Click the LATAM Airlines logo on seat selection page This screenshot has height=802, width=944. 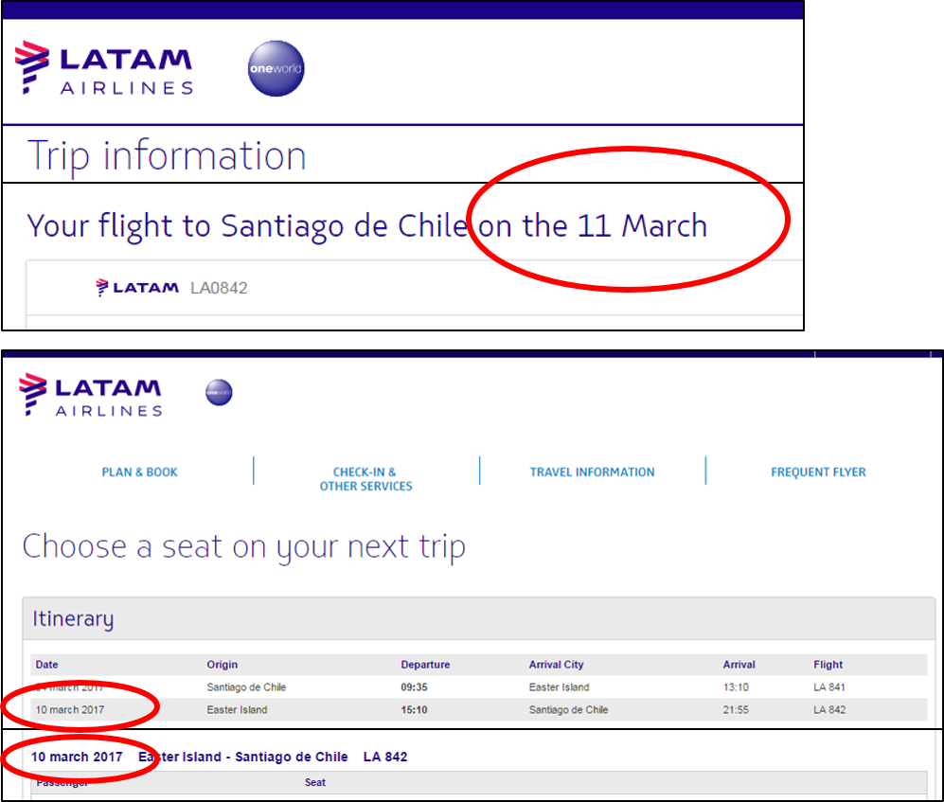[90, 395]
